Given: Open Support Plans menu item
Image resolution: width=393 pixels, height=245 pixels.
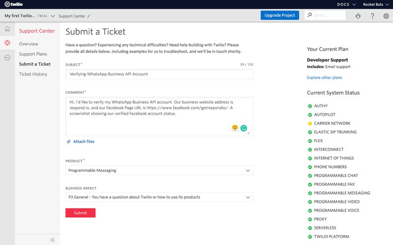Looking at the screenshot, I should [33, 54].
